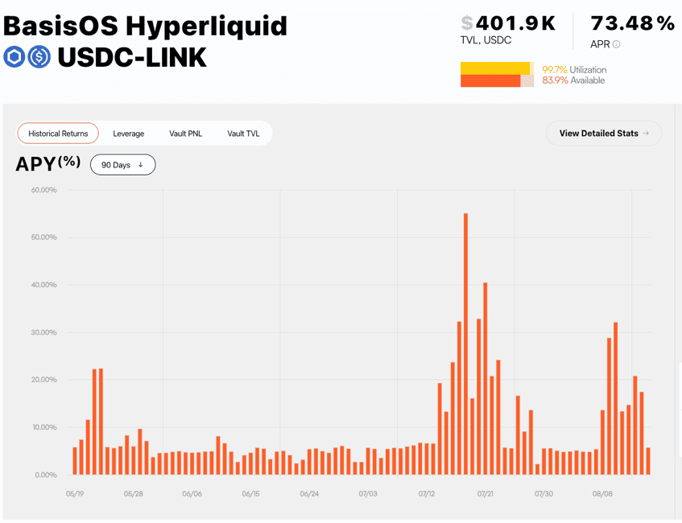Open View Detailed Stats
The width and height of the screenshot is (682, 523).
603,134
